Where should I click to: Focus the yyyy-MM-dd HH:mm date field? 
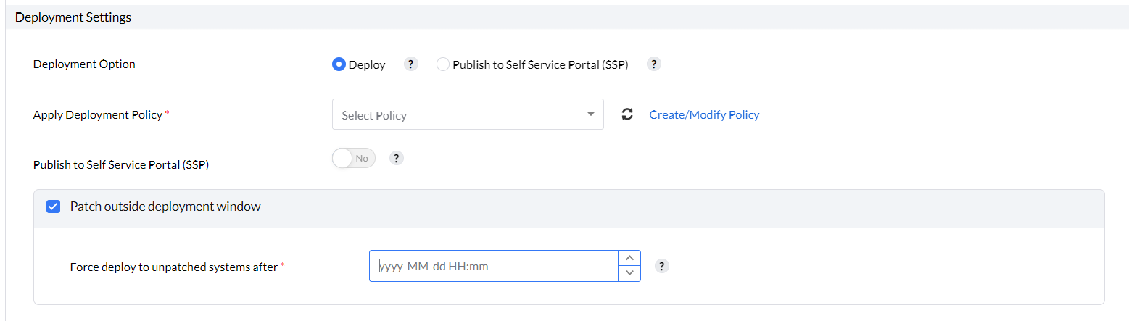click(x=493, y=266)
